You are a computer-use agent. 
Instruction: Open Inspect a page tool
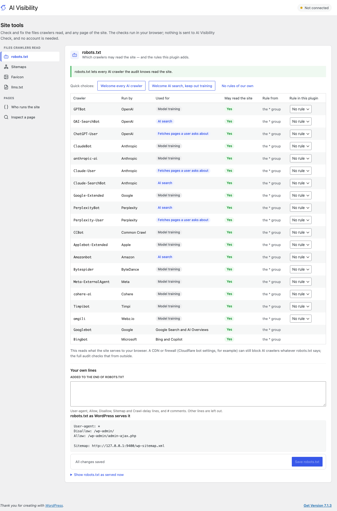point(30,117)
